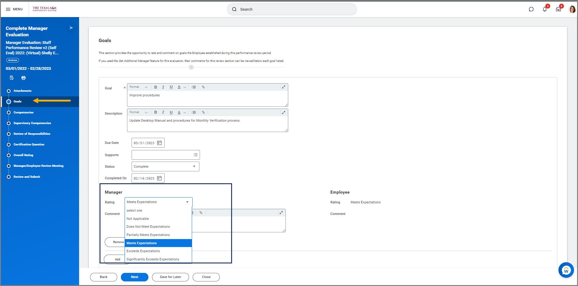
Task: Open Format dropdown in Goal editor
Action: click(138, 87)
